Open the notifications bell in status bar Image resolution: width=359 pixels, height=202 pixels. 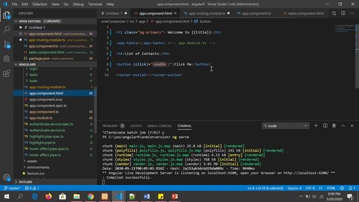(352, 188)
